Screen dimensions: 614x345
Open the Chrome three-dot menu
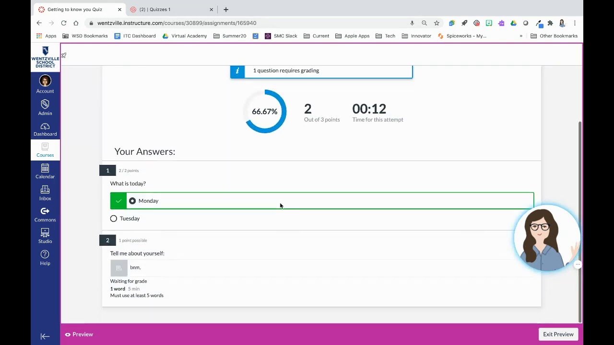[x=575, y=23]
